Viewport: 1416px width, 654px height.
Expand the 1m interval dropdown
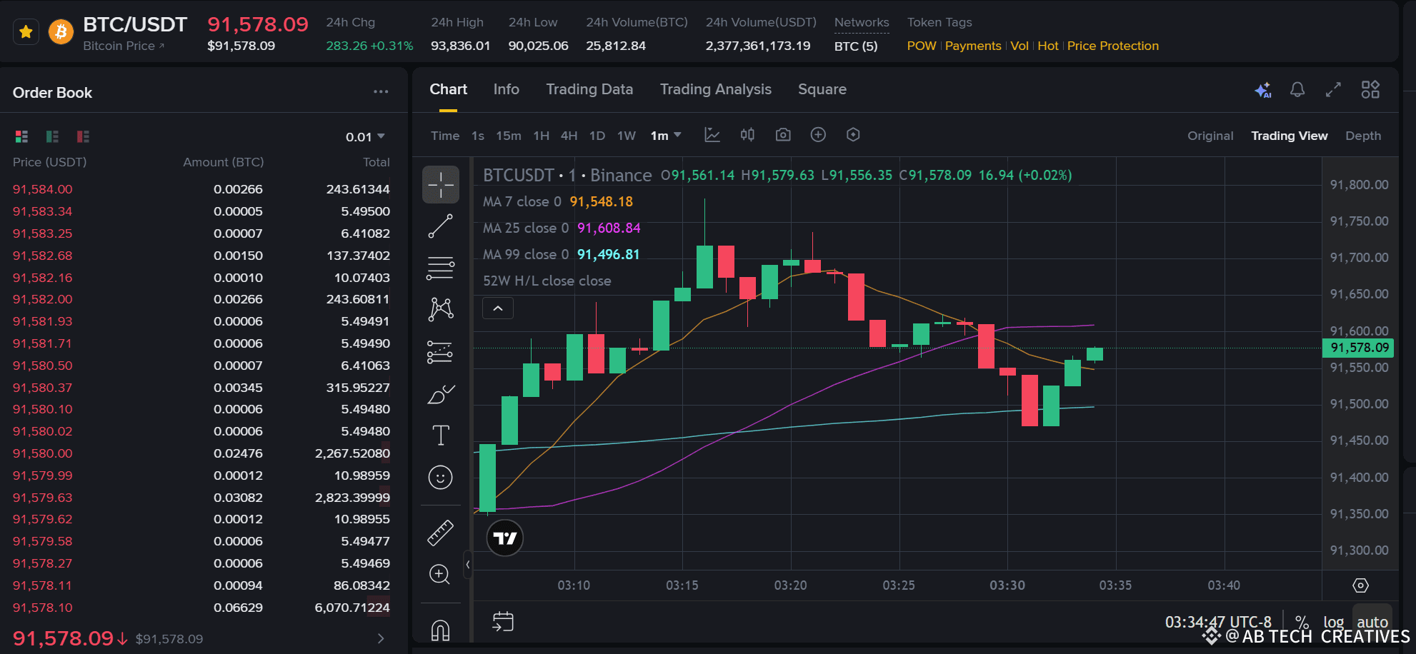click(666, 136)
